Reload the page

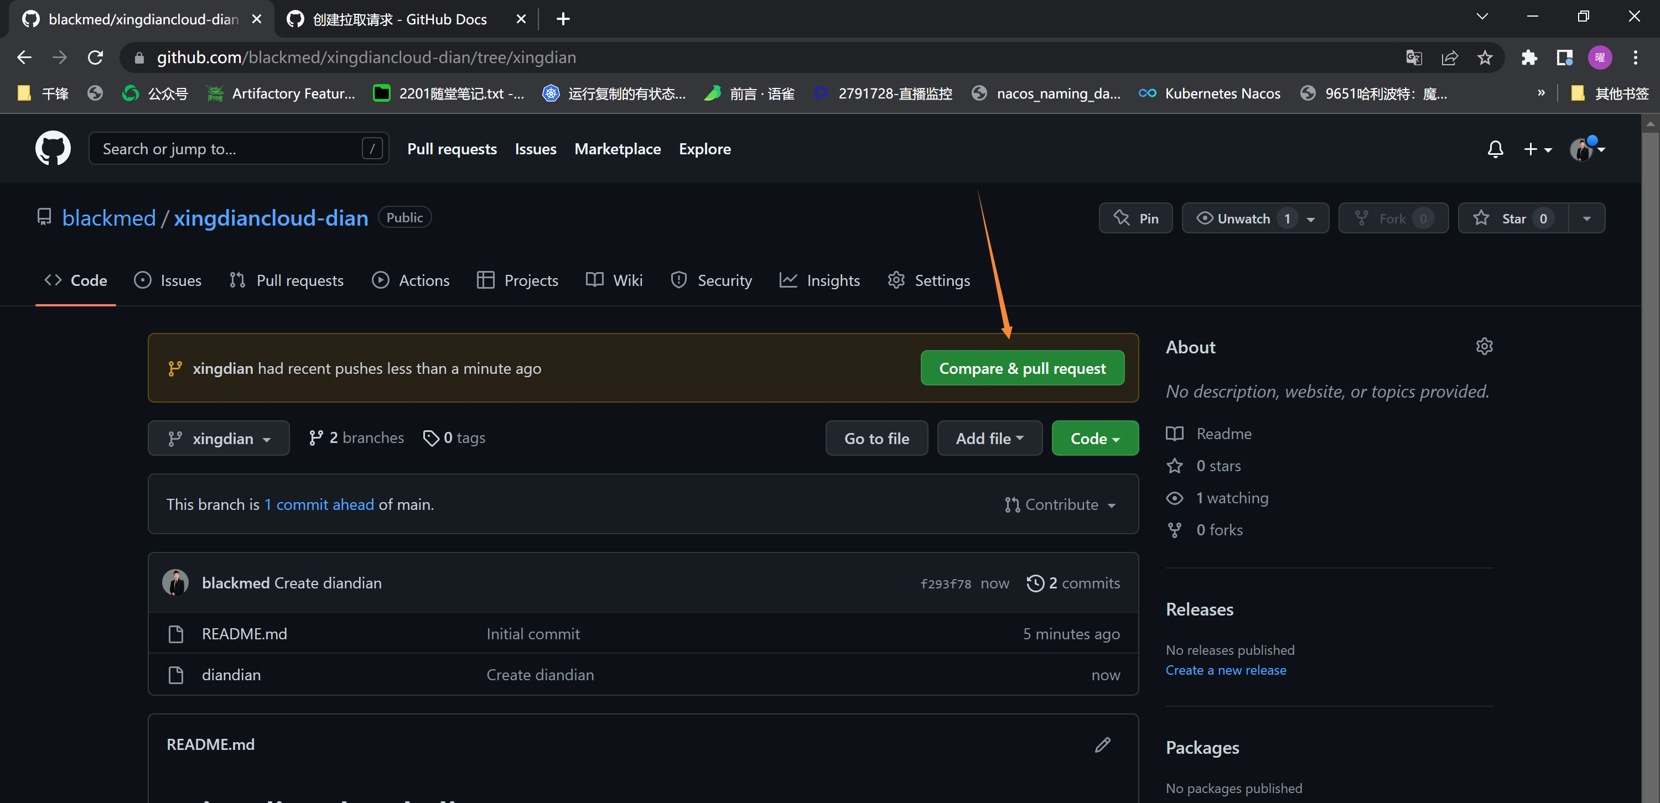pos(95,58)
